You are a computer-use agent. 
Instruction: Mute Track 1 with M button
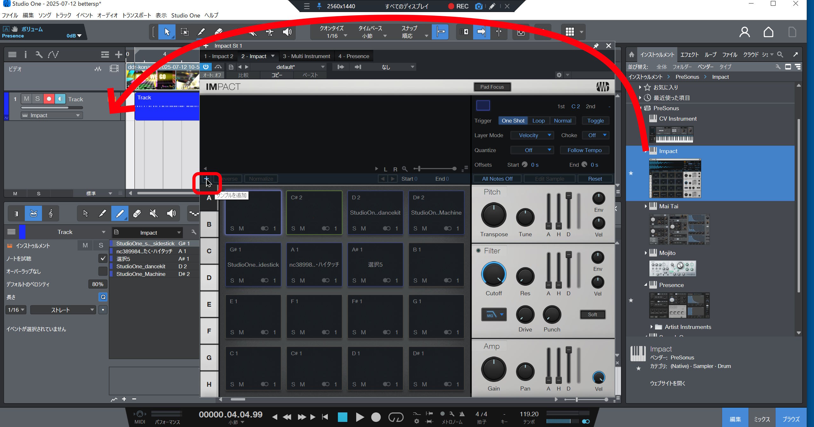[x=26, y=99]
